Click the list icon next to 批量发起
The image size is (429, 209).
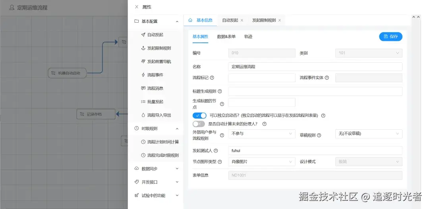pos(143,102)
